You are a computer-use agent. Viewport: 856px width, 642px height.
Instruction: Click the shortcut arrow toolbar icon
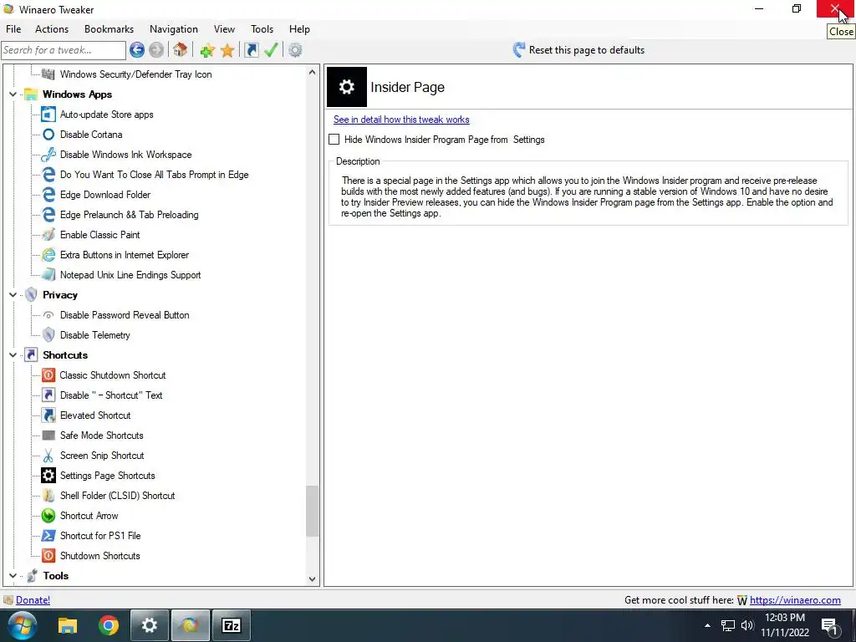coord(252,50)
